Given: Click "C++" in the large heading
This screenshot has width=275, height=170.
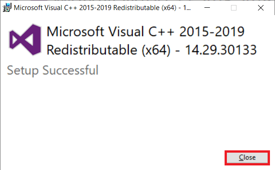Looking at the screenshot, I should [161, 32].
